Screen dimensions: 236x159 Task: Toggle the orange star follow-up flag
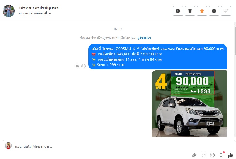point(202,11)
